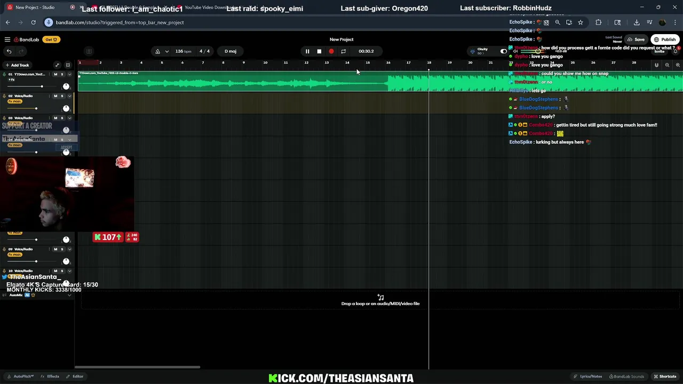Expand track 03 options chevron
The height and width of the screenshot is (384, 683).
click(x=69, y=118)
